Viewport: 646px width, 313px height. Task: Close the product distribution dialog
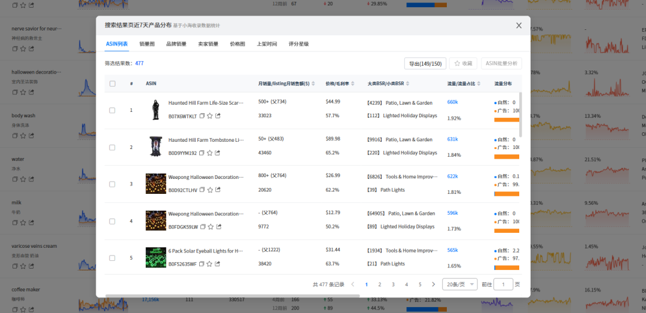click(519, 26)
